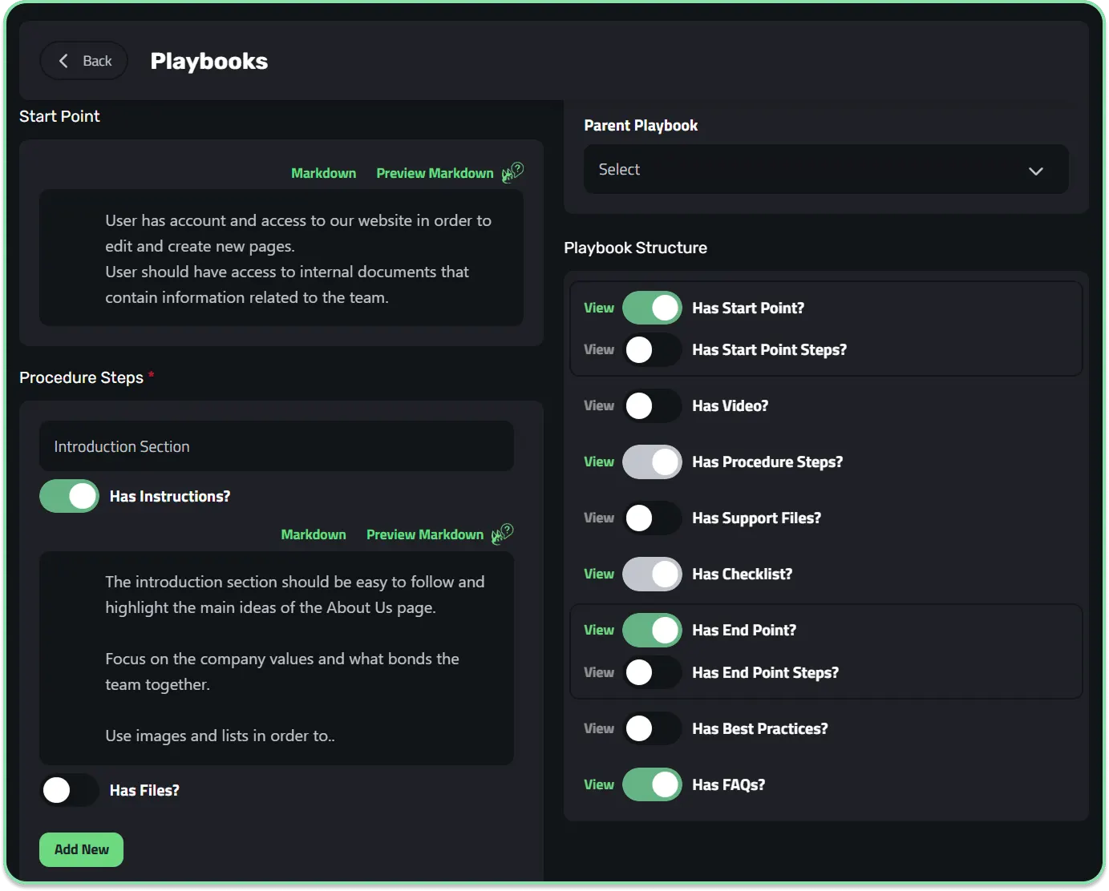
Task: Click the Playbooks page title
Action: tap(209, 61)
